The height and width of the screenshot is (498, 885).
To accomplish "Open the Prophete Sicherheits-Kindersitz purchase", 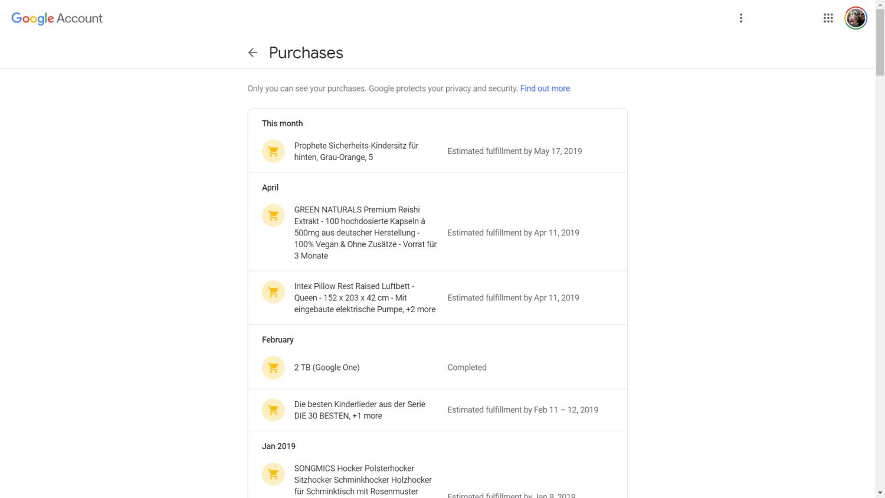I will (x=356, y=151).
